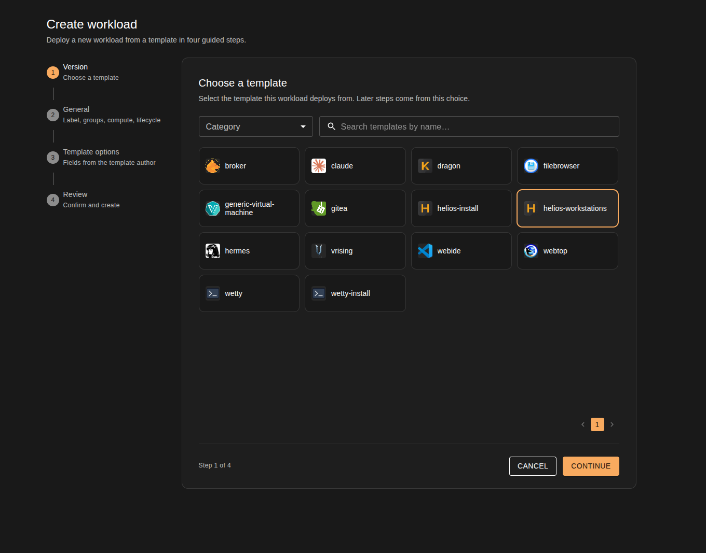706x553 pixels.
Task: Click the step 2 number circle
Action: (53, 115)
